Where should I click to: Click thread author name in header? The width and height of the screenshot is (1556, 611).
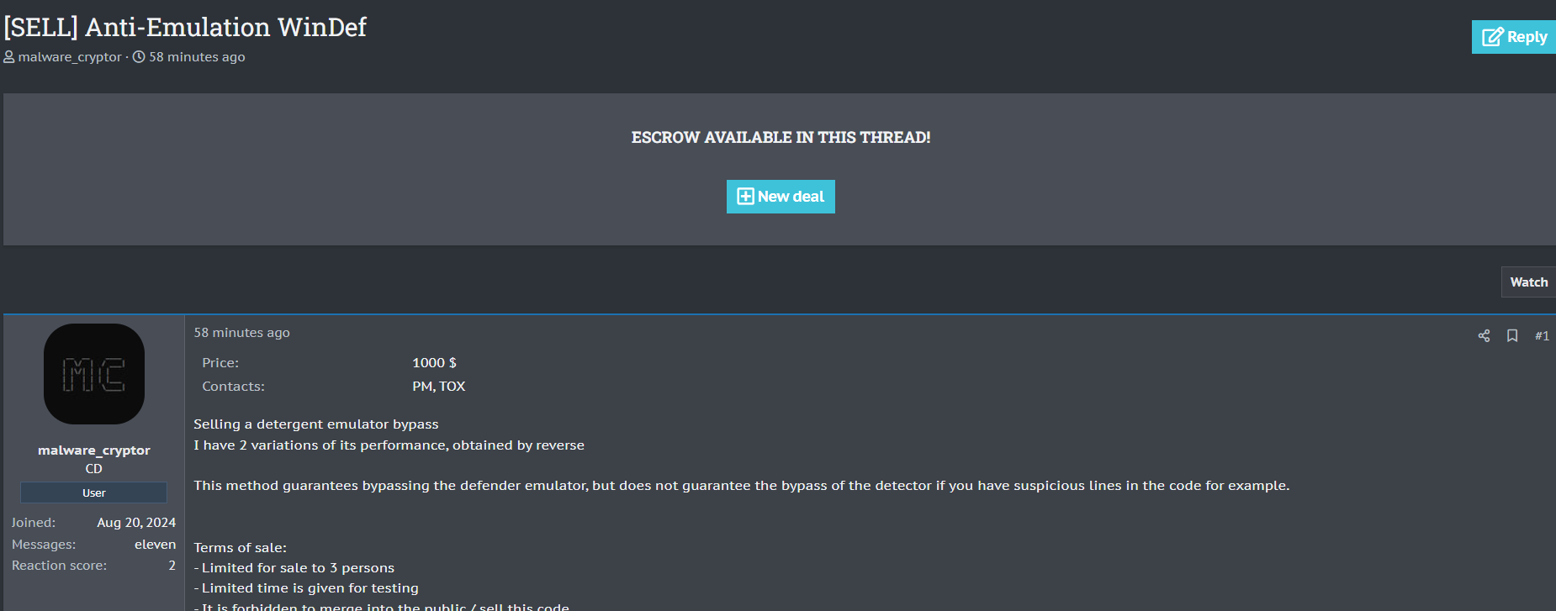[x=70, y=57]
